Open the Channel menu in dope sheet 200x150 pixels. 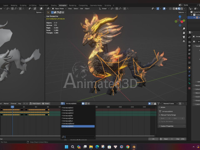pos(13,104)
